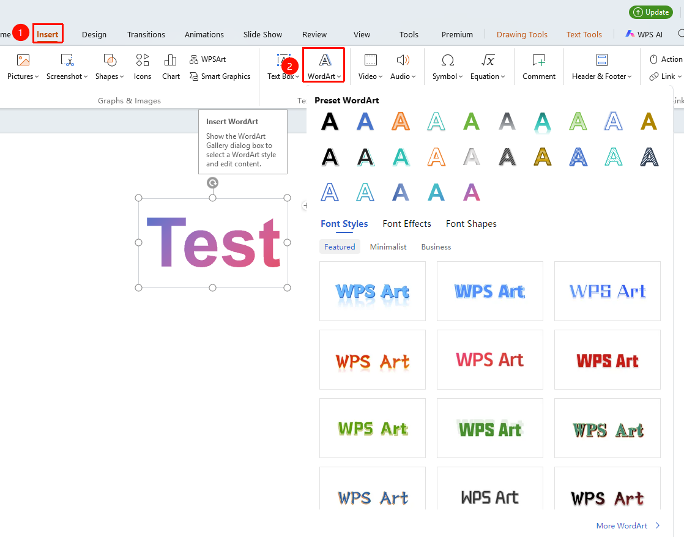Click the rotate handle above Test text

[x=212, y=183]
